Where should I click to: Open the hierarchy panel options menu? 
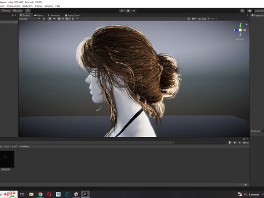(16, 15)
